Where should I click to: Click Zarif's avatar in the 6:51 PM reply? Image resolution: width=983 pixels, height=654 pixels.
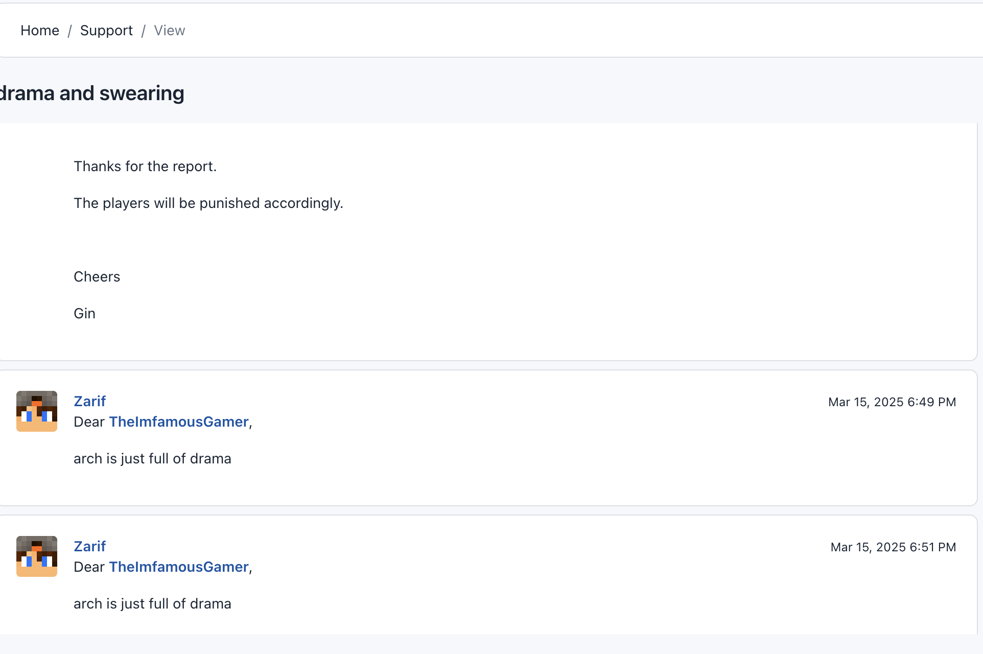37,556
